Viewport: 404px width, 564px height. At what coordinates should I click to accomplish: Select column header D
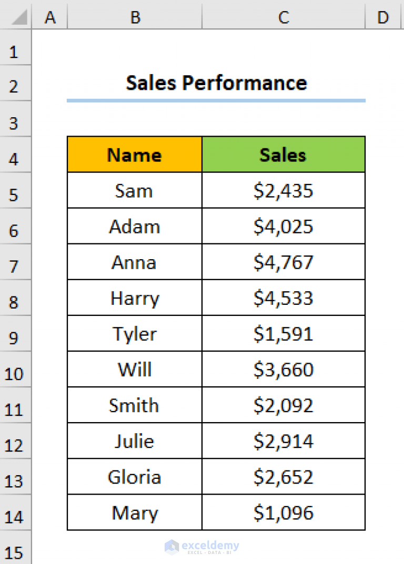(x=383, y=17)
